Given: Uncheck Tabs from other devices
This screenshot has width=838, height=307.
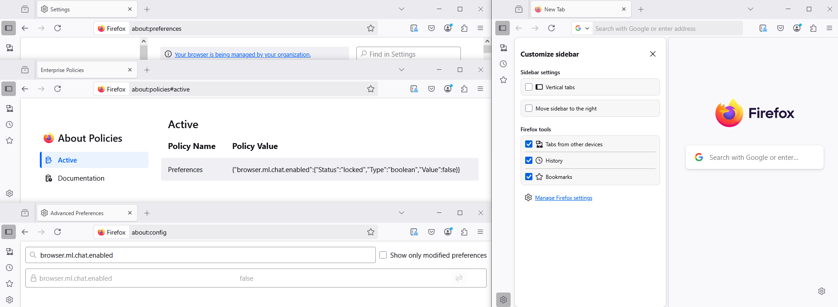Looking at the screenshot, I should [529, 144].
